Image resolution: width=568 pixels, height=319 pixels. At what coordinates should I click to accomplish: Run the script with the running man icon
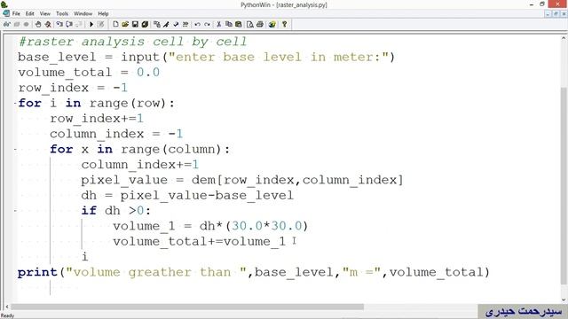tap(166, 24)
